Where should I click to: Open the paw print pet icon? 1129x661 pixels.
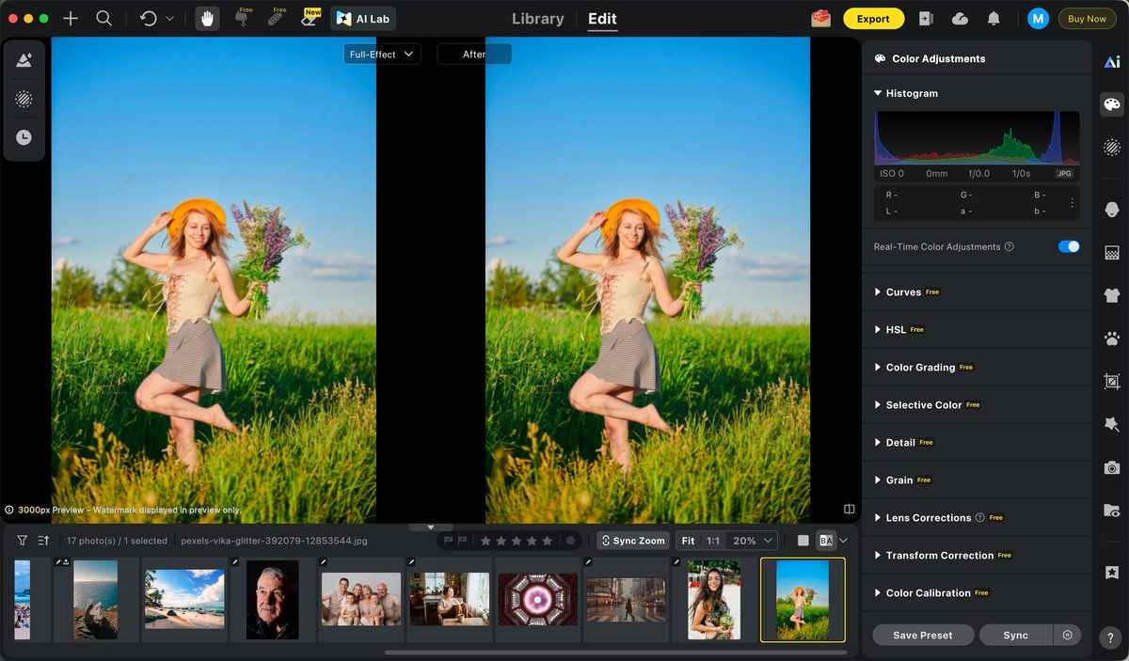(x=1112, y=338)
